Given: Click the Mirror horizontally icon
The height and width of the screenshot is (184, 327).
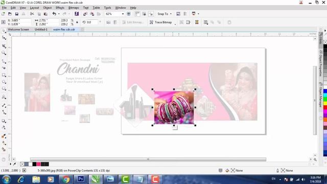Looking at the screenshot, I should tap(108, 22).
